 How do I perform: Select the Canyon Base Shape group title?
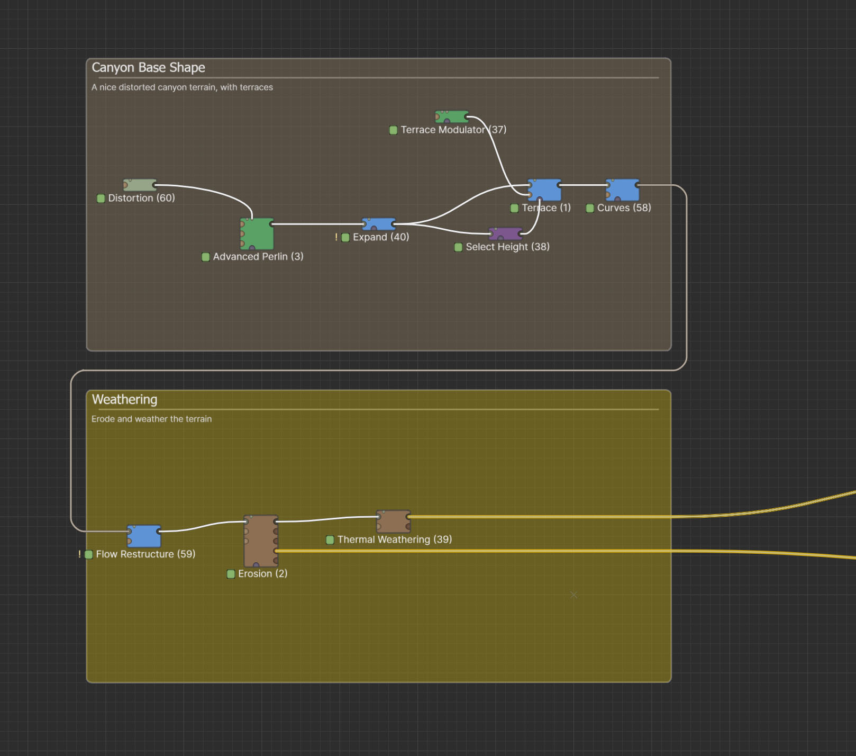click(x=149, y=68)
